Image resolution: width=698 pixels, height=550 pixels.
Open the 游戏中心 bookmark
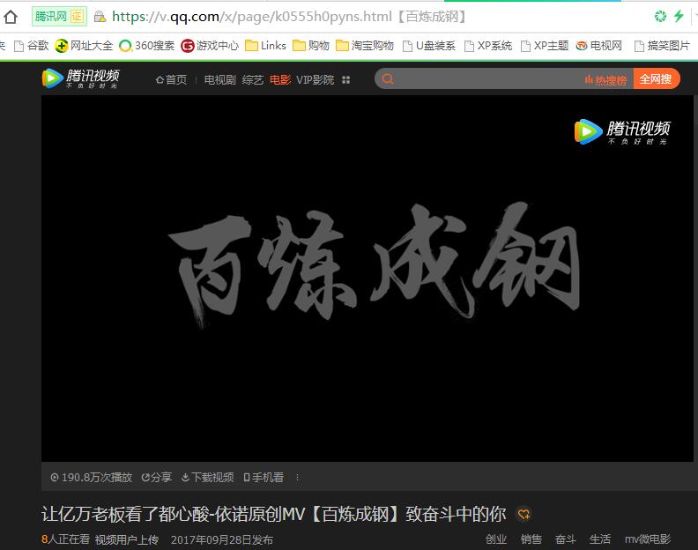[210, 46]
